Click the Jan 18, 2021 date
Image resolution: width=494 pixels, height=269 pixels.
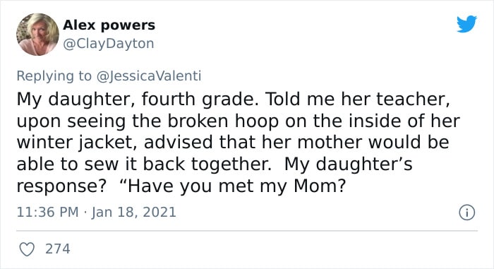(134, 212)
